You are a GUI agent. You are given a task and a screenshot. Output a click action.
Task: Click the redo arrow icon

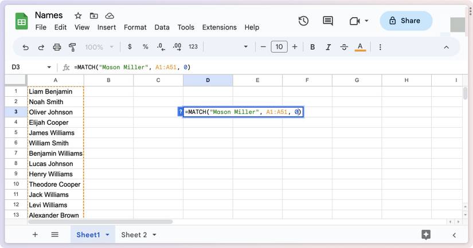(41, 47)
